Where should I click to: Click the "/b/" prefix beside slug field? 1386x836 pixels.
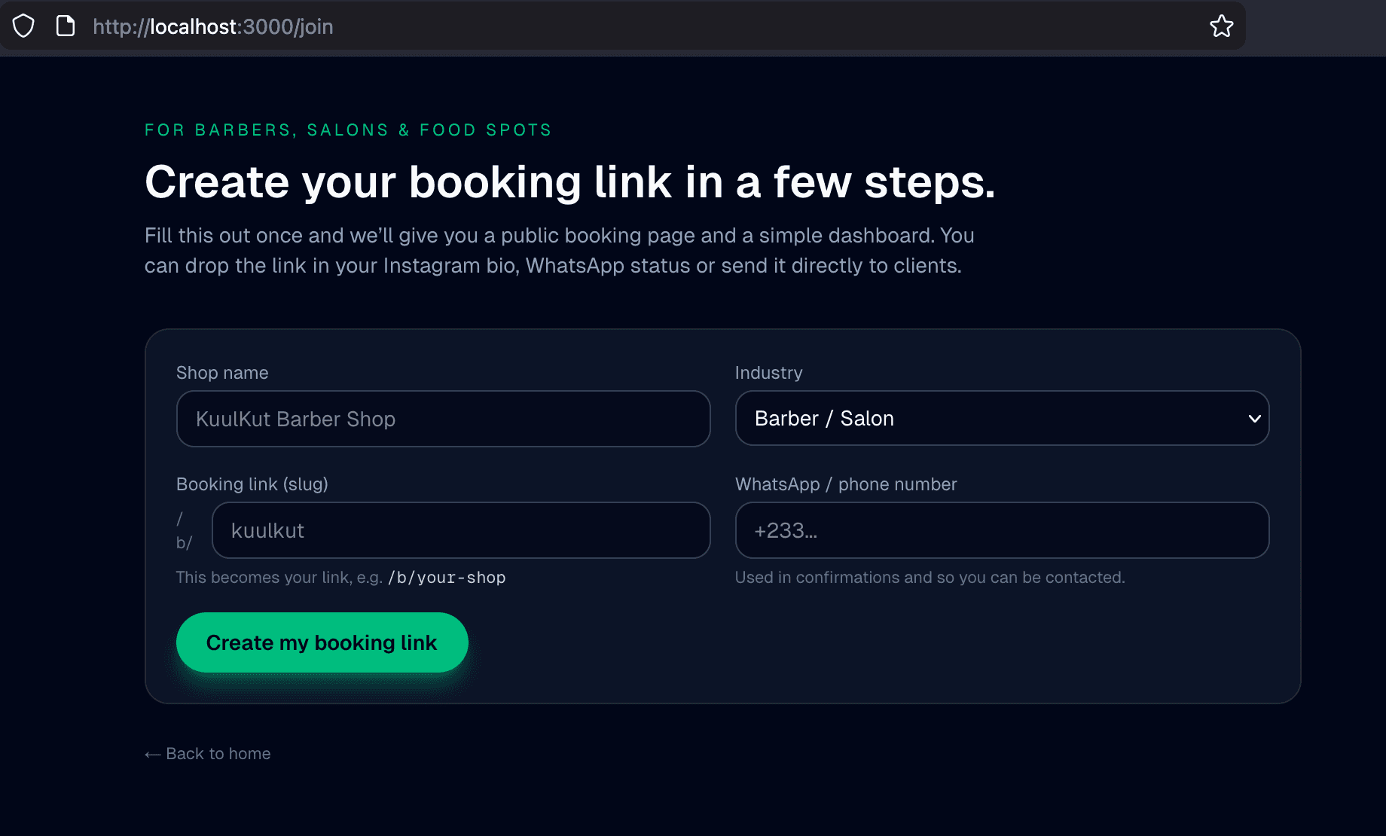click(x=184, y=531)
